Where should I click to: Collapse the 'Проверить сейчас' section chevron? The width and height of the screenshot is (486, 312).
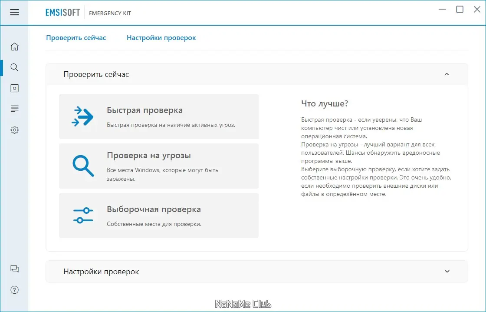(x=447, y=74)
